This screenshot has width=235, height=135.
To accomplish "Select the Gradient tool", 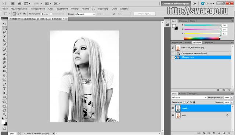I will coord(4,71).
